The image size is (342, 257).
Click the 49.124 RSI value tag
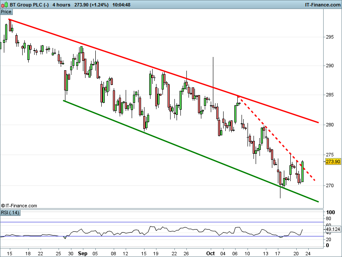[333, 229]
